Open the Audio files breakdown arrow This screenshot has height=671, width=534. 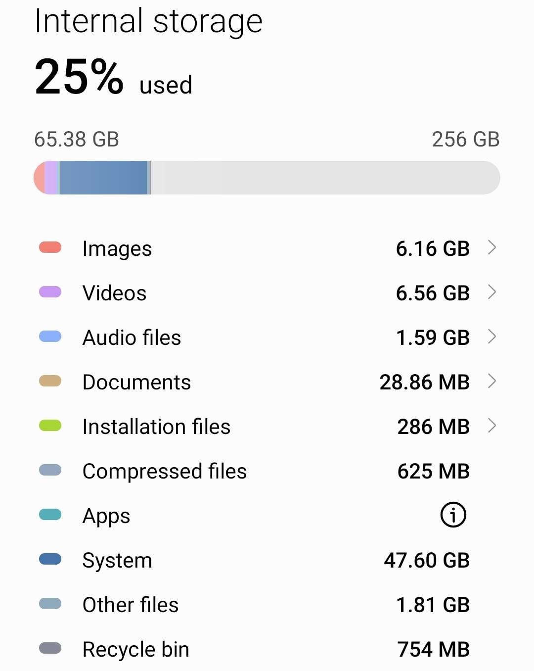pyautogui.click(x=492, y=337)
